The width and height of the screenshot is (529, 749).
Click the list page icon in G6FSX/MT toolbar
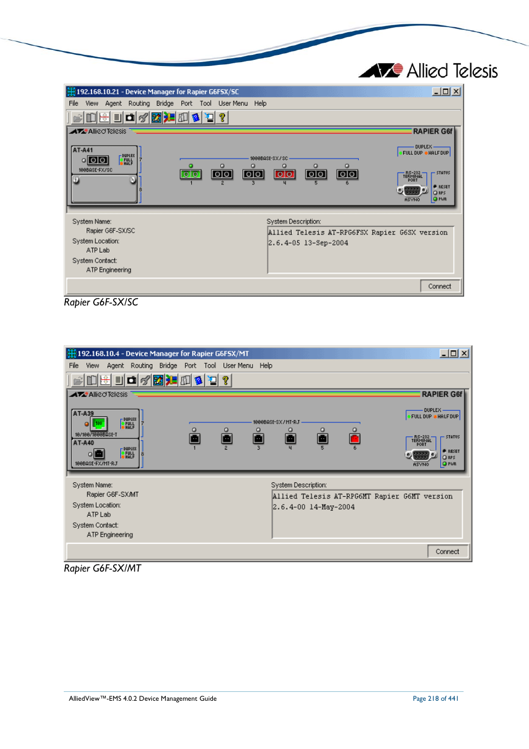(118, 380)
